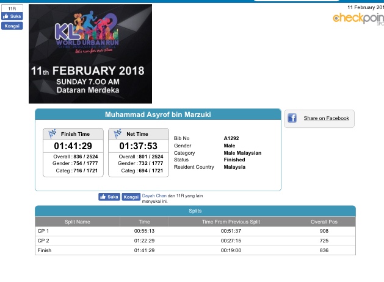This screenshot has height=282, width=384.
Task: Click the Splits section header
Action: coord(195,211)
